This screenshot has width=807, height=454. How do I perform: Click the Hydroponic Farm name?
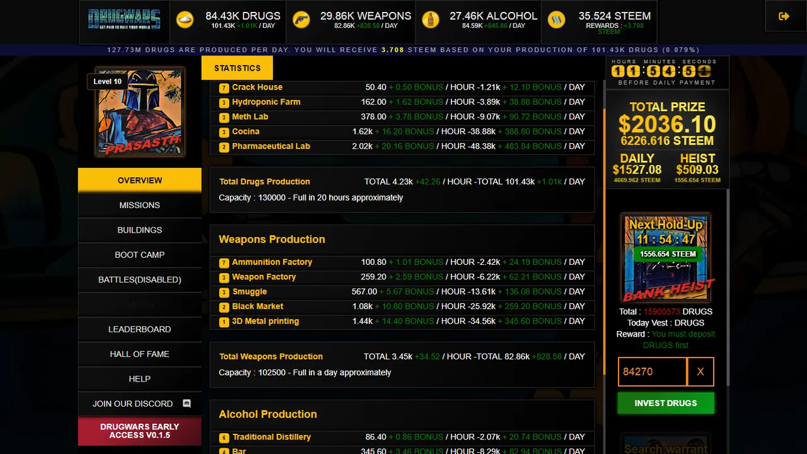click(x=266, y=102)
